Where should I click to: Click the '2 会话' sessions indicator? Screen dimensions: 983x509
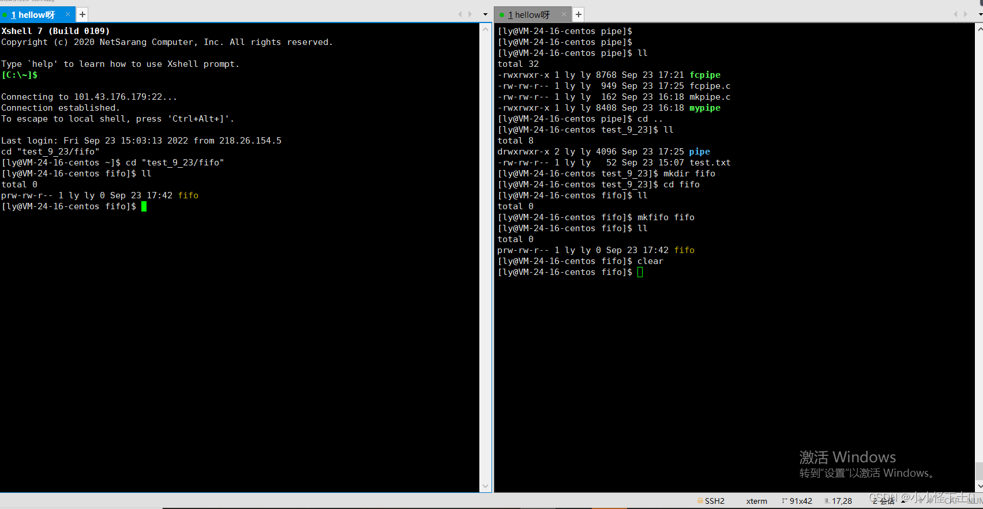pos(884,502)
